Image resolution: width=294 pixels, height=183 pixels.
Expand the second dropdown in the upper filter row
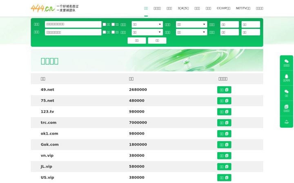click(192, 24)
